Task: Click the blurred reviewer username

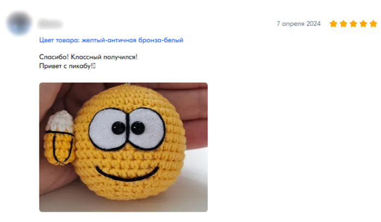Action: (50, 24)
